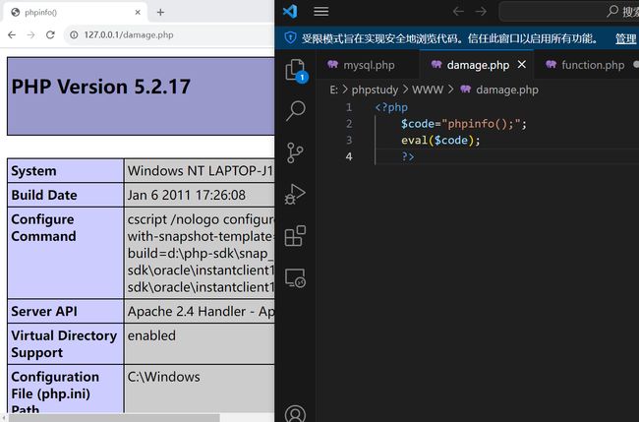Click the 管理 link in restricted mode banner
This screenshot has width=639, height=422.
[x=625, y=38]
